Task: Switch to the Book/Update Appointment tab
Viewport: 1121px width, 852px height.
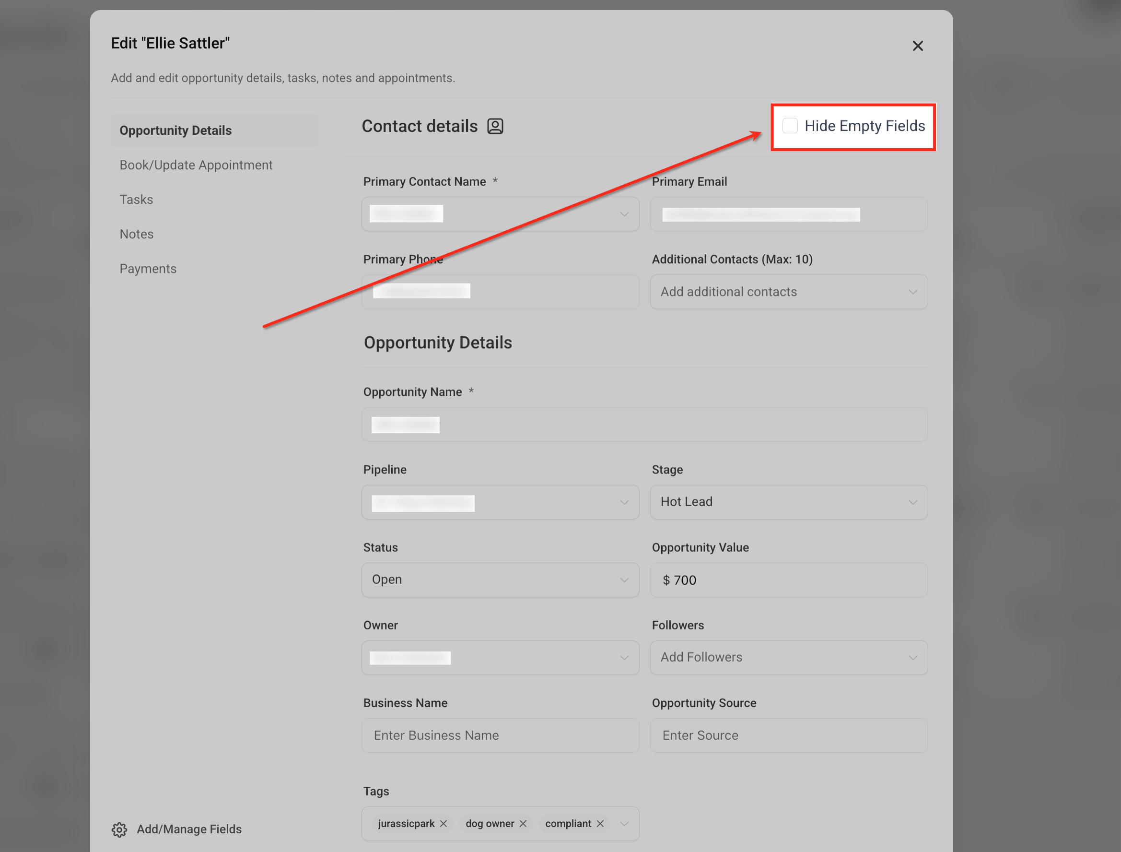Action: pos(196,165)
